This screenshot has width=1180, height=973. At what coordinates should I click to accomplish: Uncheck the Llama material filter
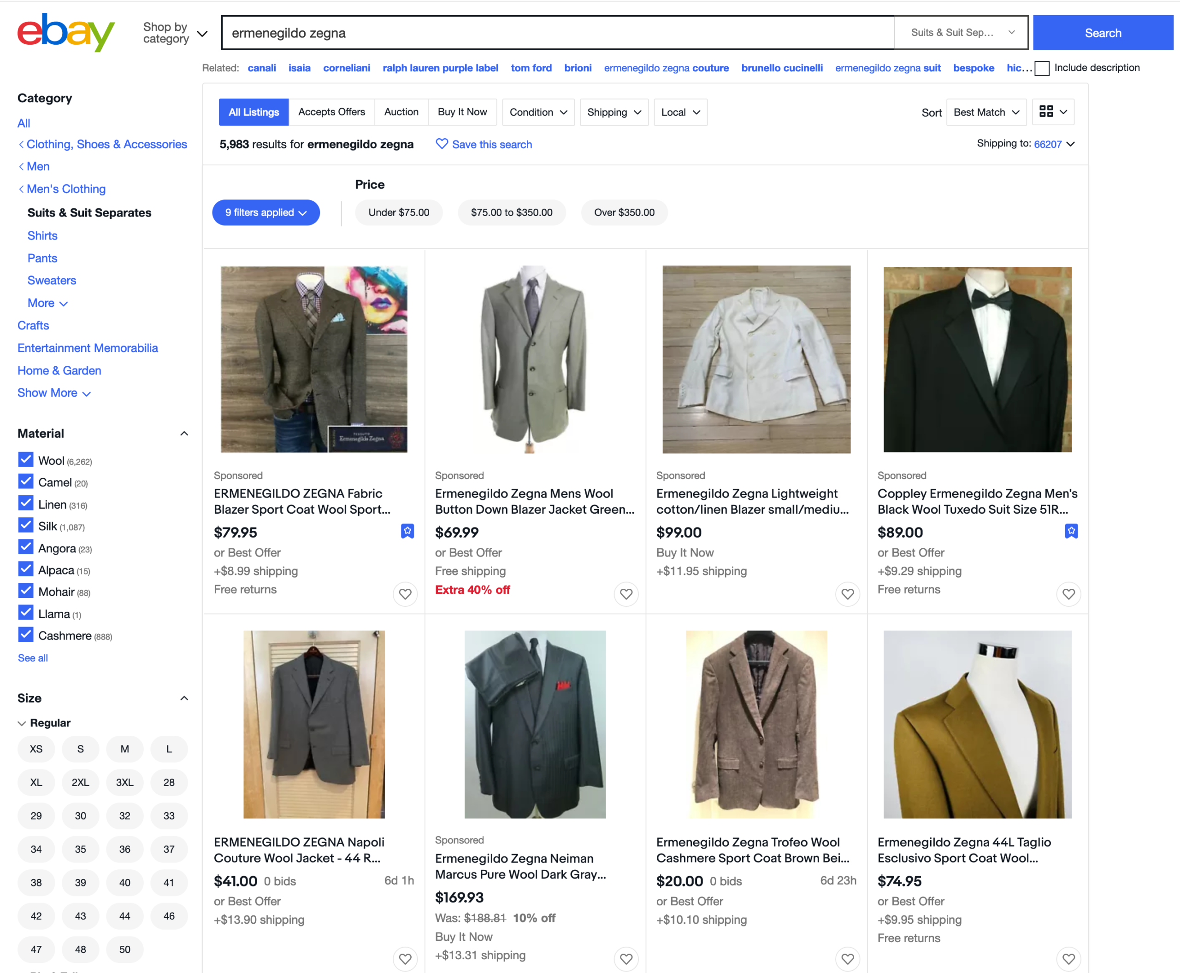(x=26, y=613)
